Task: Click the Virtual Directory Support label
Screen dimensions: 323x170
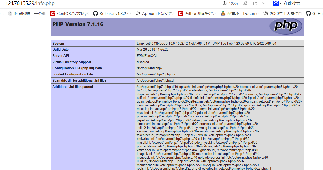Action: 72,62
